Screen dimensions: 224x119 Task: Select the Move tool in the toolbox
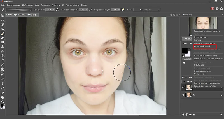click(x=3, y=16)
